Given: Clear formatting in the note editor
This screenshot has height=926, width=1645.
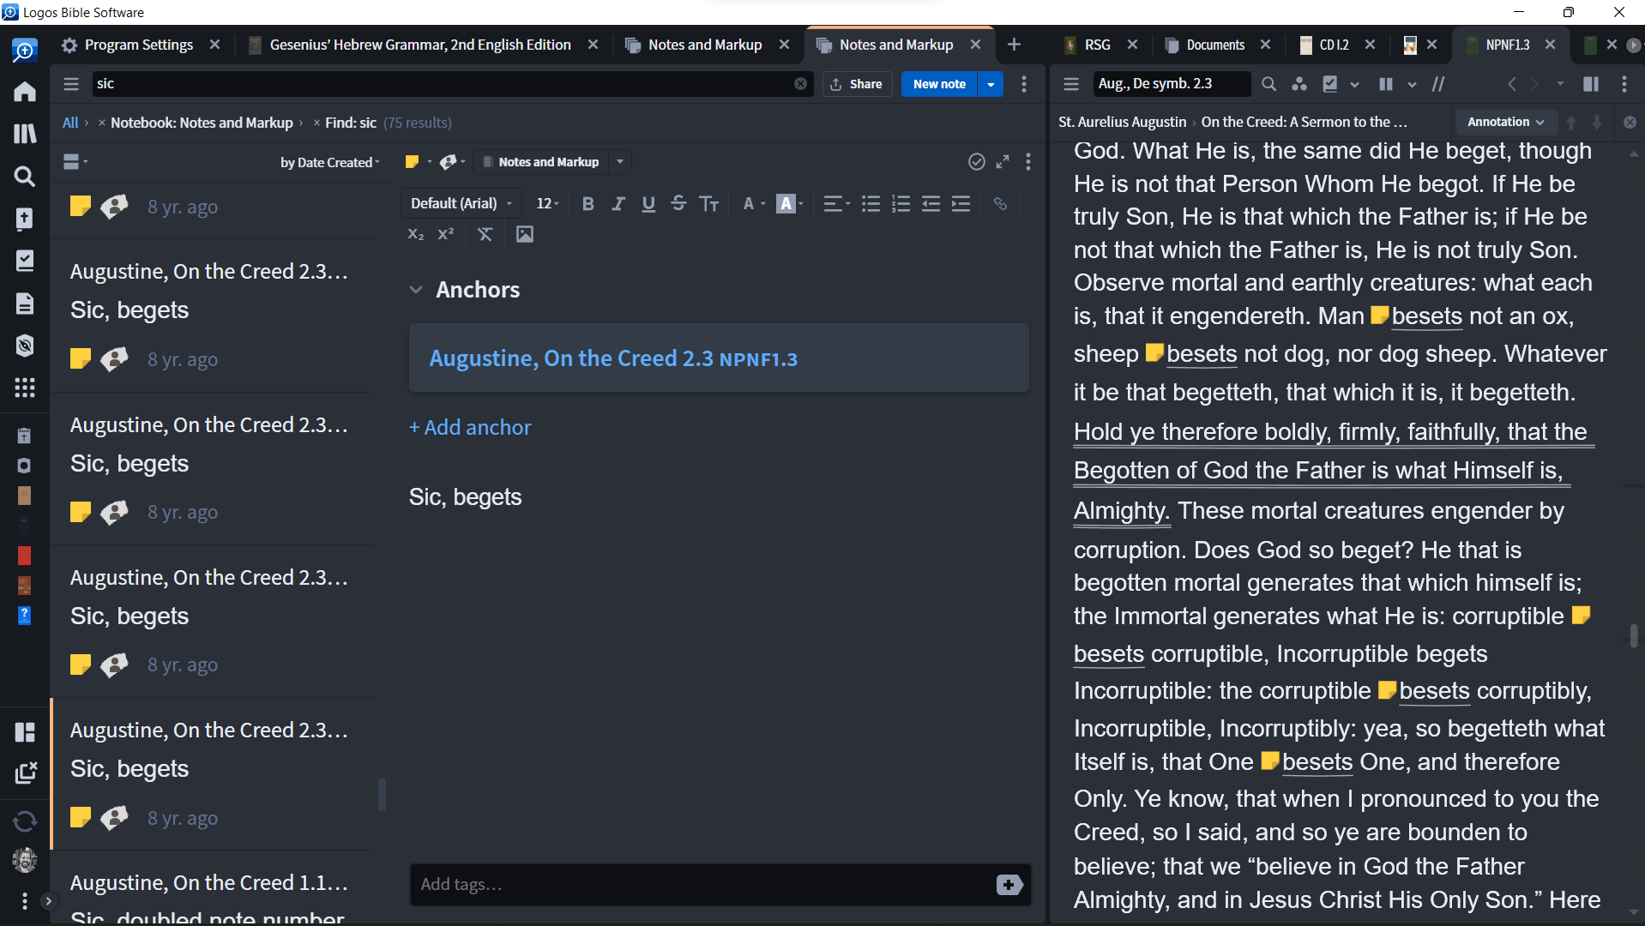Looking at the screenshot, I should [x=485, y=234].
